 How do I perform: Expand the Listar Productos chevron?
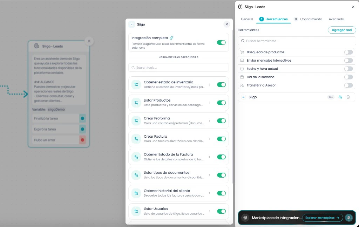click(x=210, y=103)
